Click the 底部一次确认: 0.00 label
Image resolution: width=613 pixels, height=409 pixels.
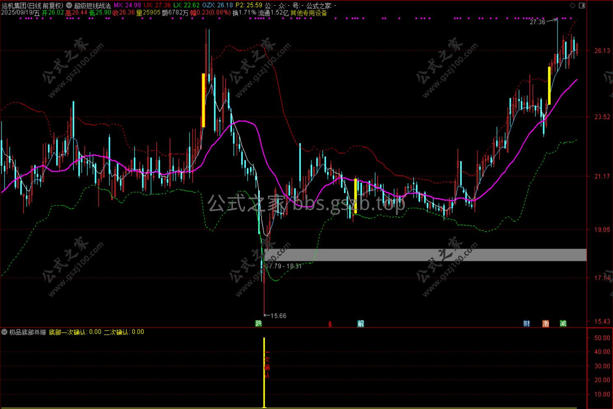(75, 332)
